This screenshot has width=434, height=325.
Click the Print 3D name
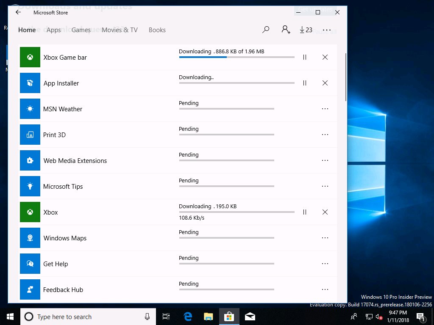[54, 135]
